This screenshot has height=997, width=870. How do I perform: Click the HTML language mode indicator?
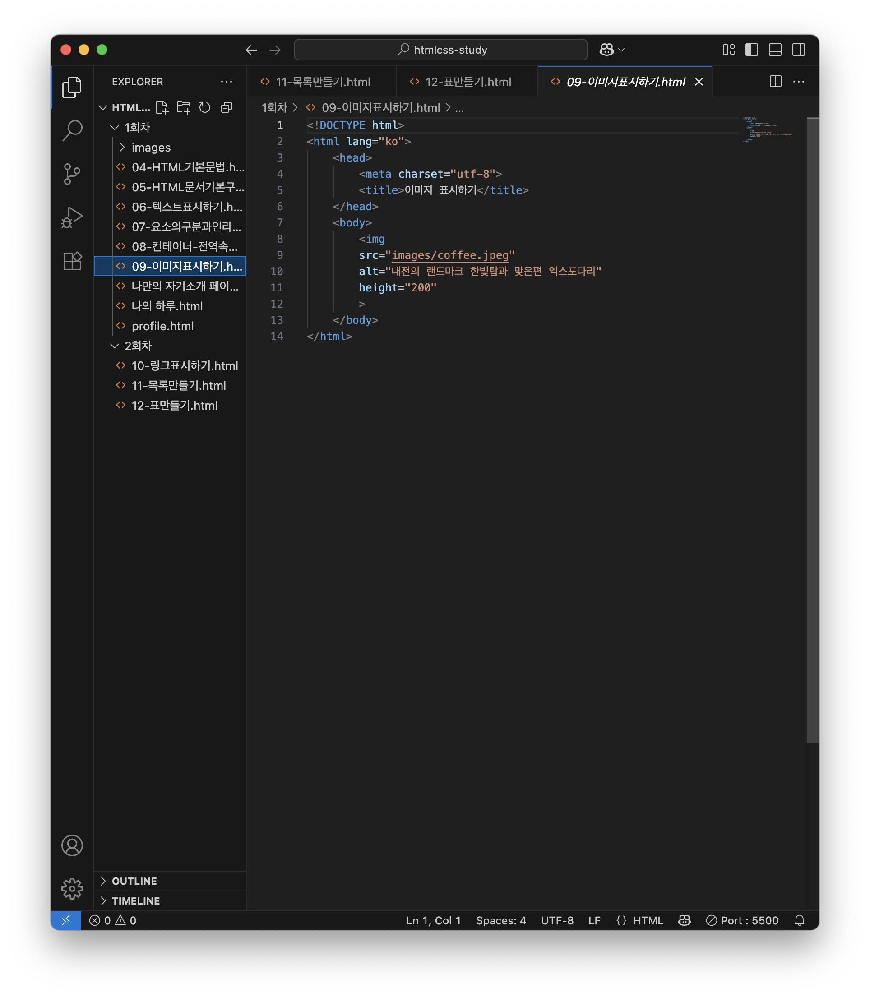coord(648,920)
